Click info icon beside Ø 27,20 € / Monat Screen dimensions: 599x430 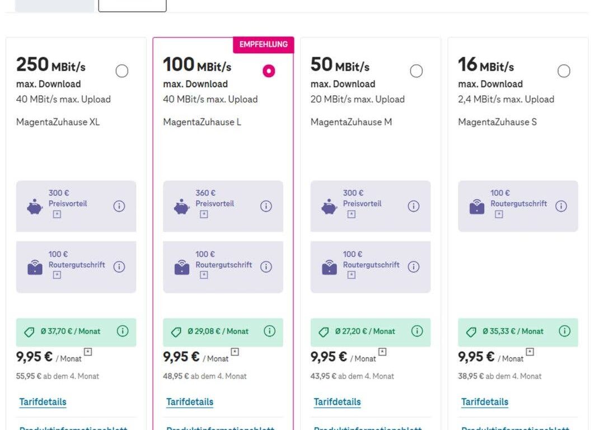click(x=417, y=331)
